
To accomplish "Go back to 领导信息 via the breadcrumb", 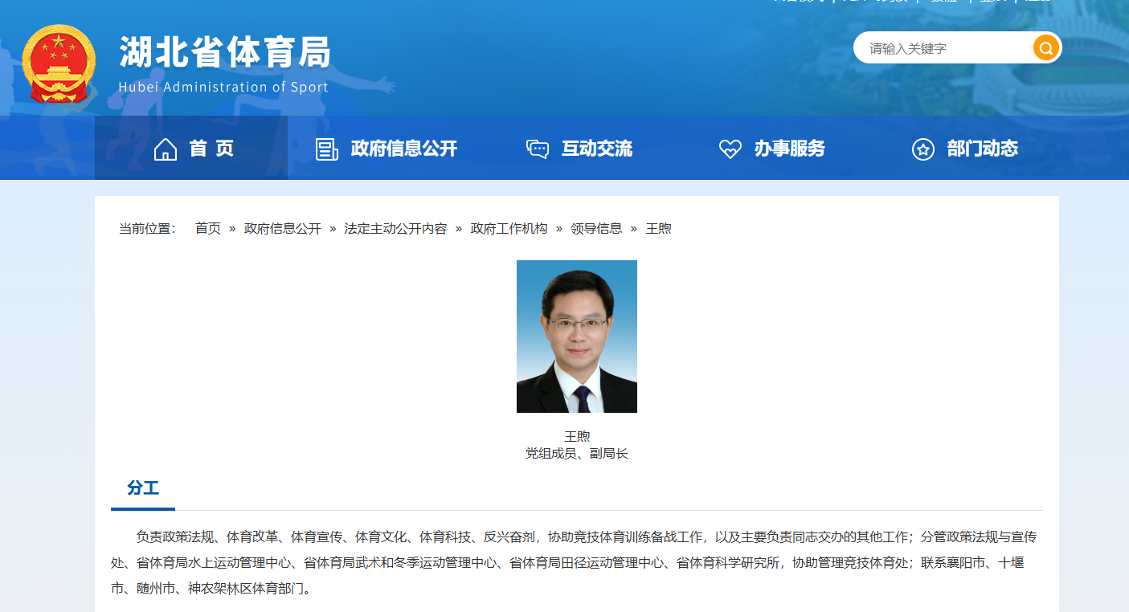I will (596, 228).
